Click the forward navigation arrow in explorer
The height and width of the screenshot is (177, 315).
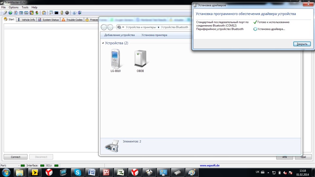[110, 27]
